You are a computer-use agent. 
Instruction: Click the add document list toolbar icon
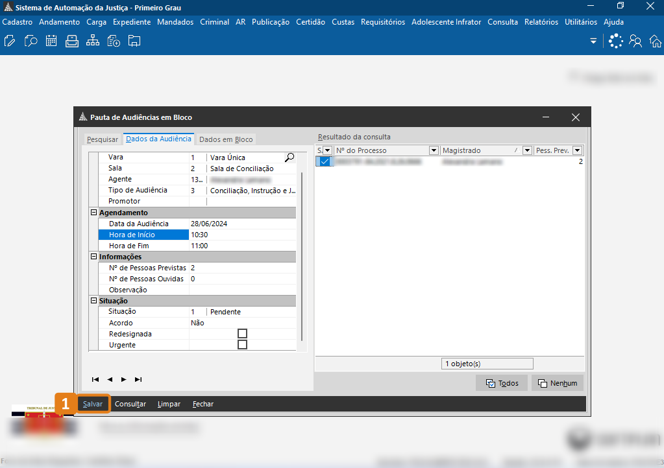[114, 41]
